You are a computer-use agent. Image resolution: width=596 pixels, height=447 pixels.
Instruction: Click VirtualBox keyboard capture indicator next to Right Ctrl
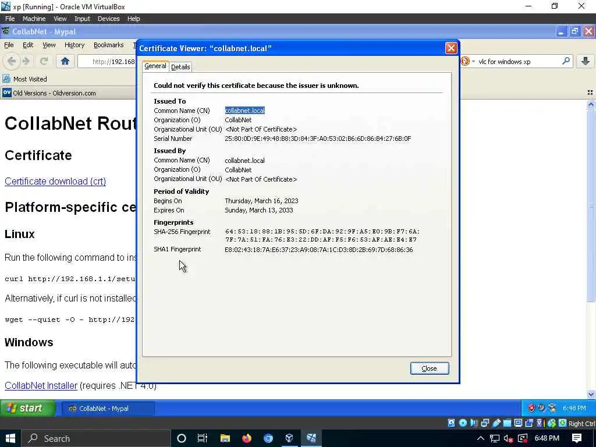(563, 423)
